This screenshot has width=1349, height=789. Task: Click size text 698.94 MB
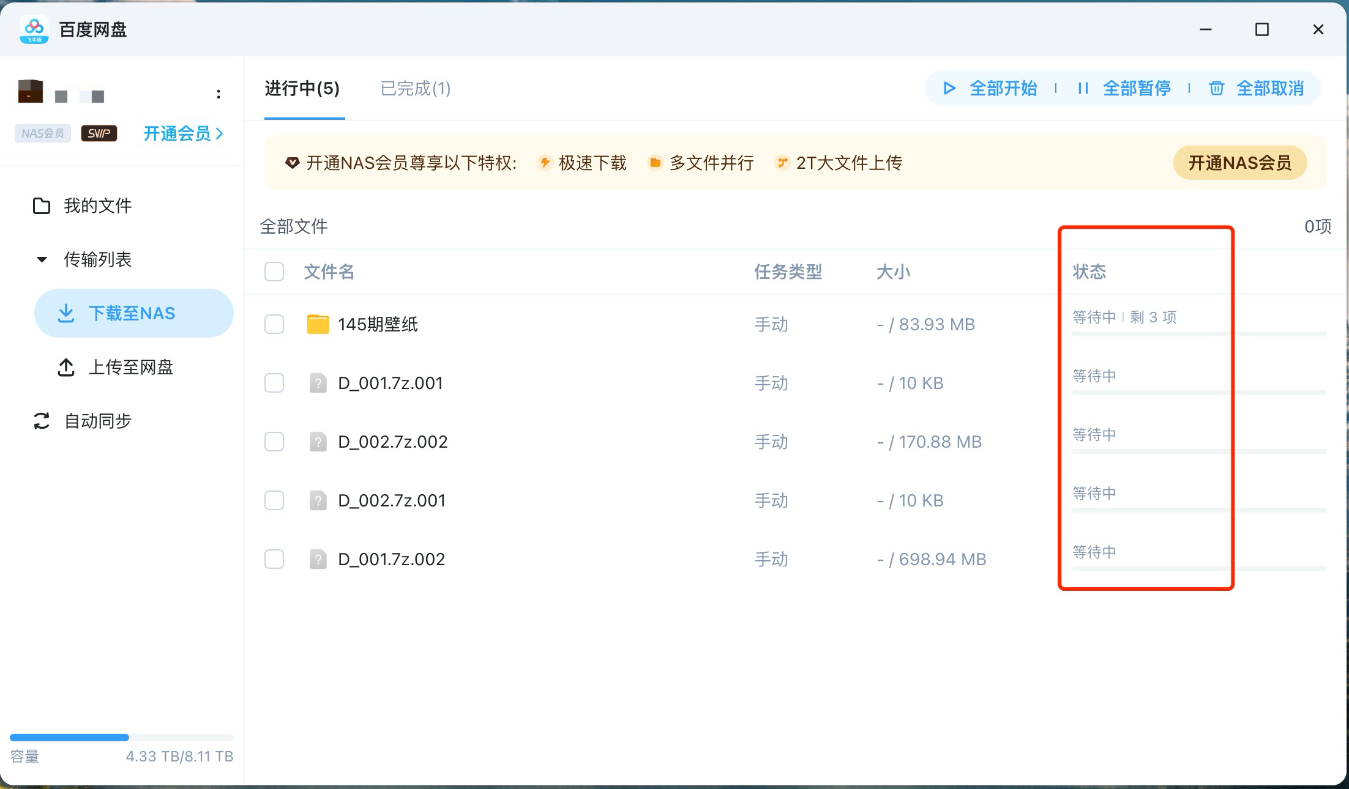click(x=943, y=559)
